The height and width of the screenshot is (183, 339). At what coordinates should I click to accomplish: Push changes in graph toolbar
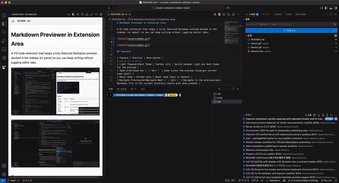pyautogui.click(x=327, y=115)
